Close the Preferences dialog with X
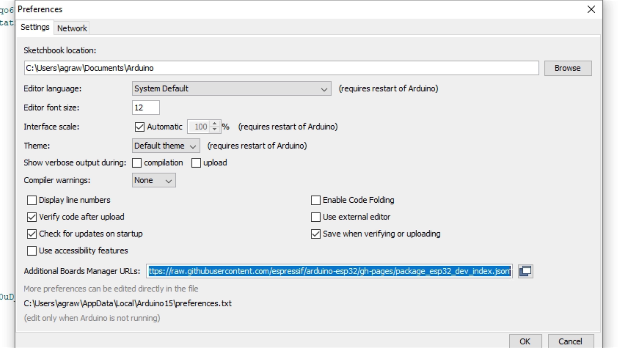The height and width of the screenshot is (348, 619). 591,9
